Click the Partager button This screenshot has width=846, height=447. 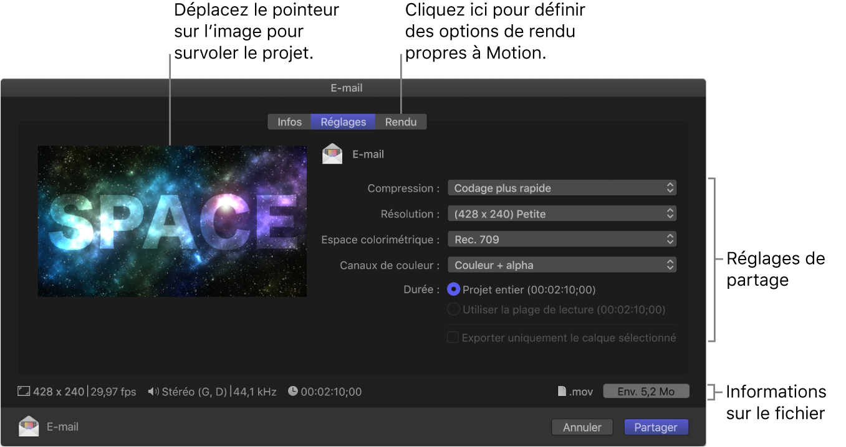pos(656,427)
